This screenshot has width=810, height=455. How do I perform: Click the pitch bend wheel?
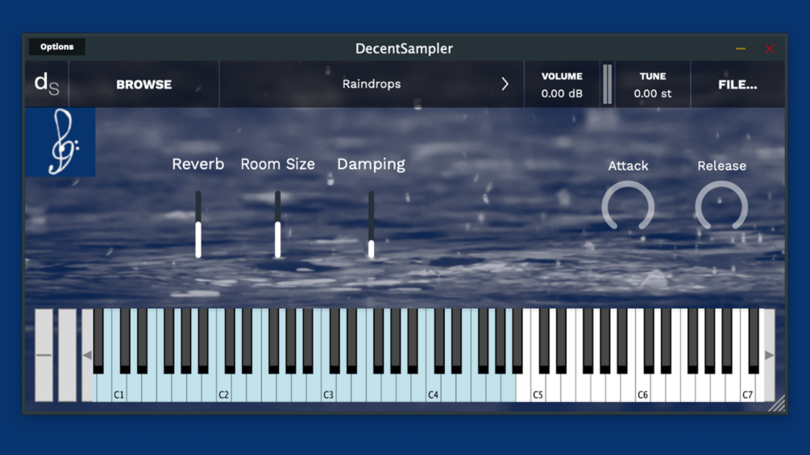click(x=44, y=355)
